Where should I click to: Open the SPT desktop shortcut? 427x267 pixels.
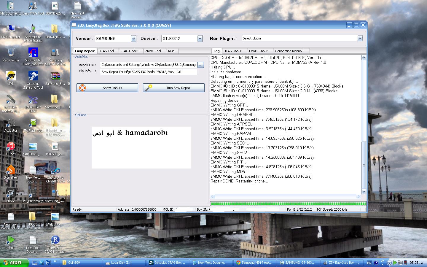point(11,78)
